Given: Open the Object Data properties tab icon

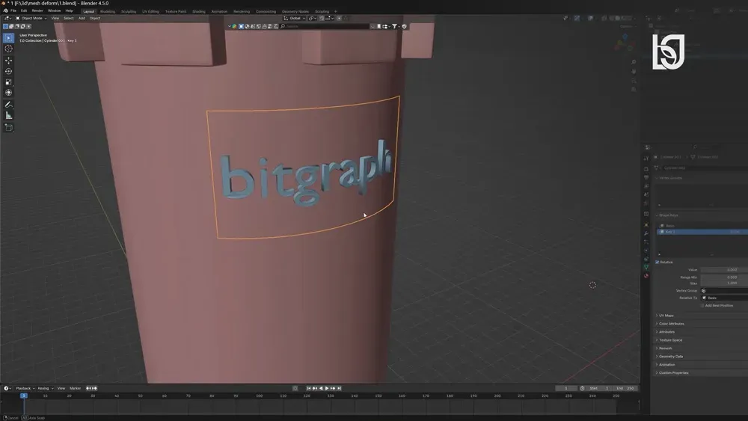Looking at the screenshot, I should click(x=646, y=267).
